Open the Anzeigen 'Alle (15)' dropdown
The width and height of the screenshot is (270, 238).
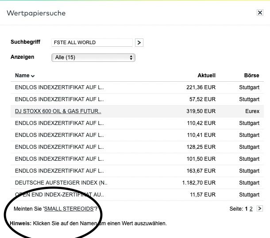pyautogui.click(x=93, y=57)
